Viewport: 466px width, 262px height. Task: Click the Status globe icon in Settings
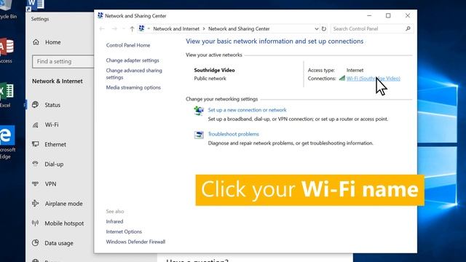click(x=36, y=105)
